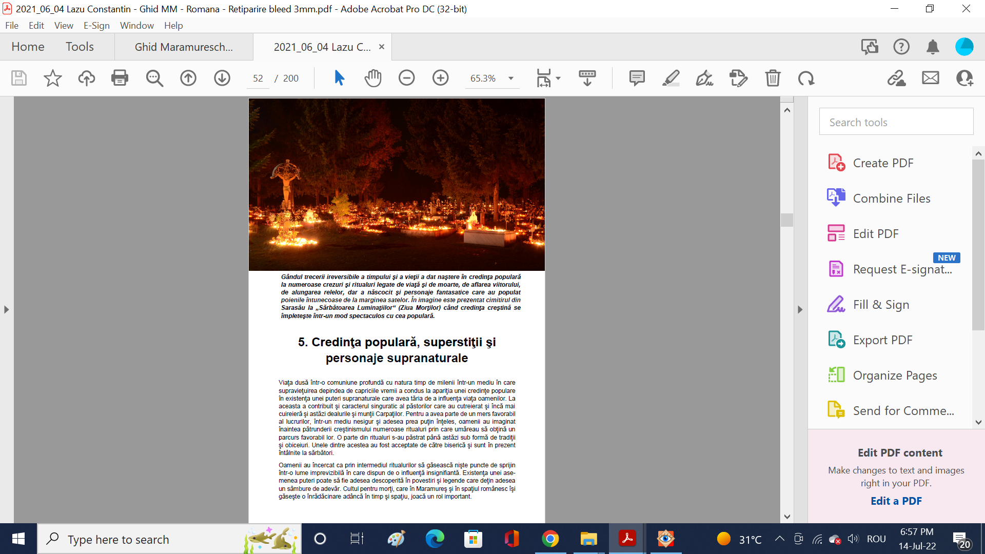Viewport: 985px width, 554px height.
Task: Collapse the right tools pane arrow
Action: click(x=800, y=309)
